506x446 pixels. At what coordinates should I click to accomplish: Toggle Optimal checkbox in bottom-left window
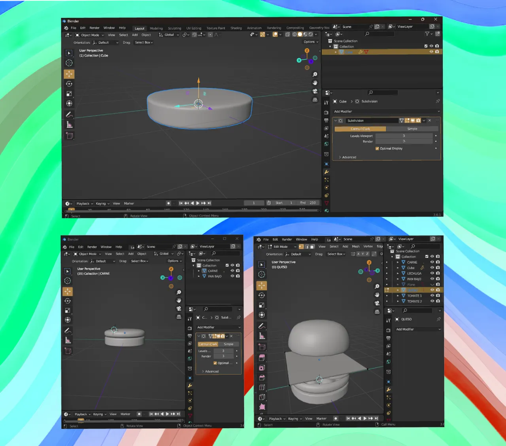(215, 363)
